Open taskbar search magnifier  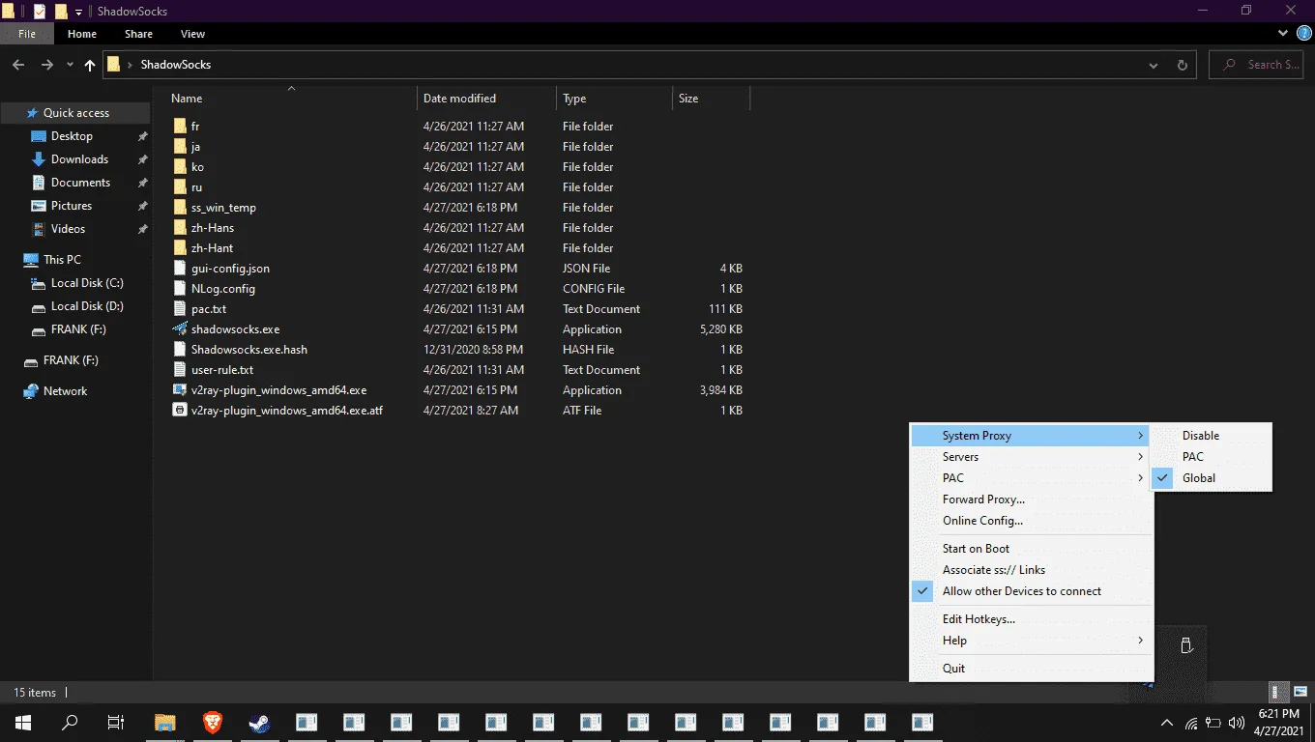[70, 723]
